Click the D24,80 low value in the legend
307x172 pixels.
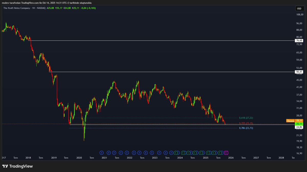[x=67, y=8]
